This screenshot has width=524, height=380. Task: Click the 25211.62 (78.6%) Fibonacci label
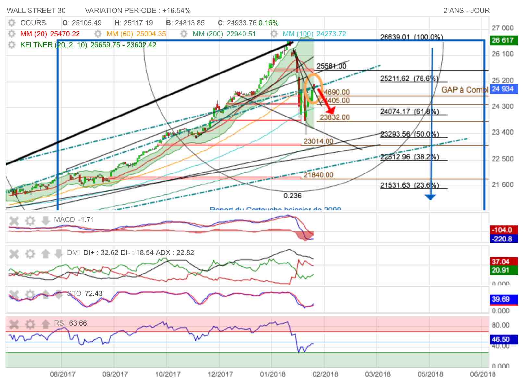click(x=410, y=78)
